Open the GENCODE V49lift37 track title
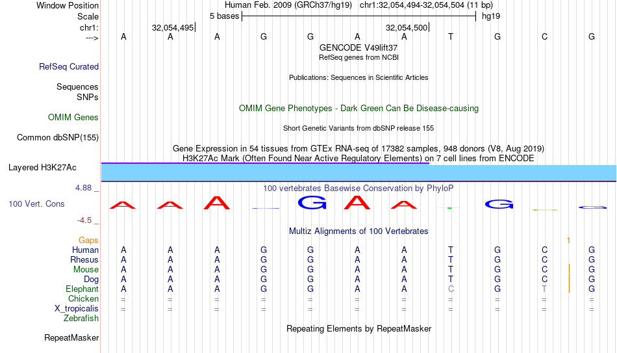Image resolution: width=617 pixels, height=353 pixels. click(359, 47)
